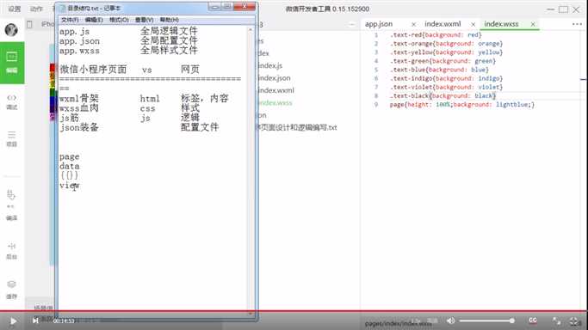Click the background sidebar icon
This screenshot has height=330, width=588.
12,251
